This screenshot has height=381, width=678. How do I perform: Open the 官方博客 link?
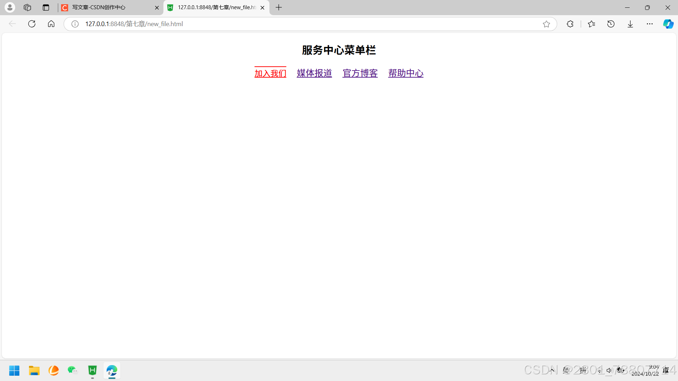tap(360, 73)
